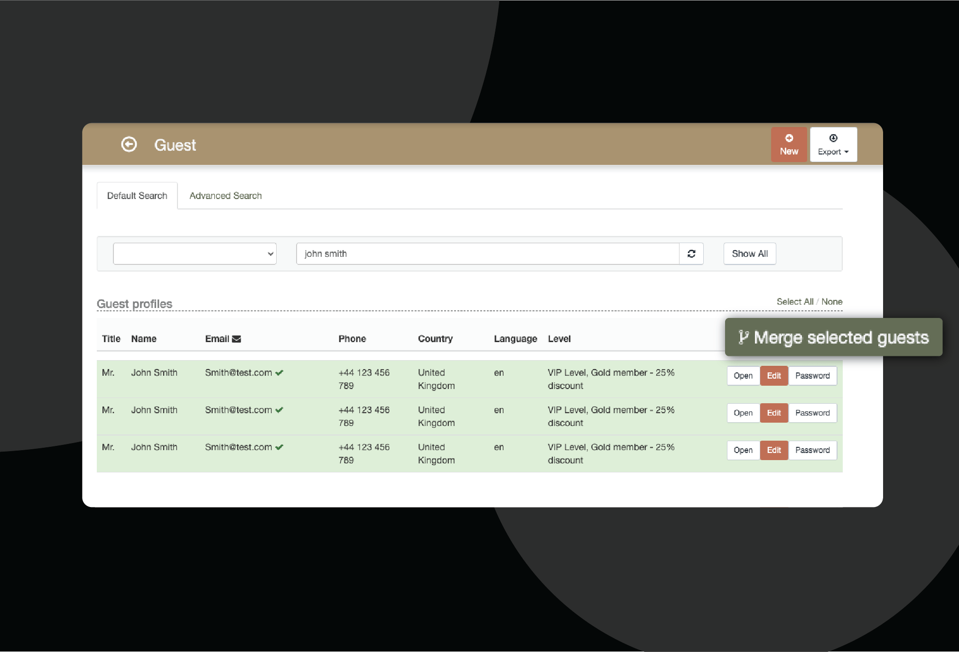Open the first John Smith profile
This screenshot has height=652, width=959.
743,376
